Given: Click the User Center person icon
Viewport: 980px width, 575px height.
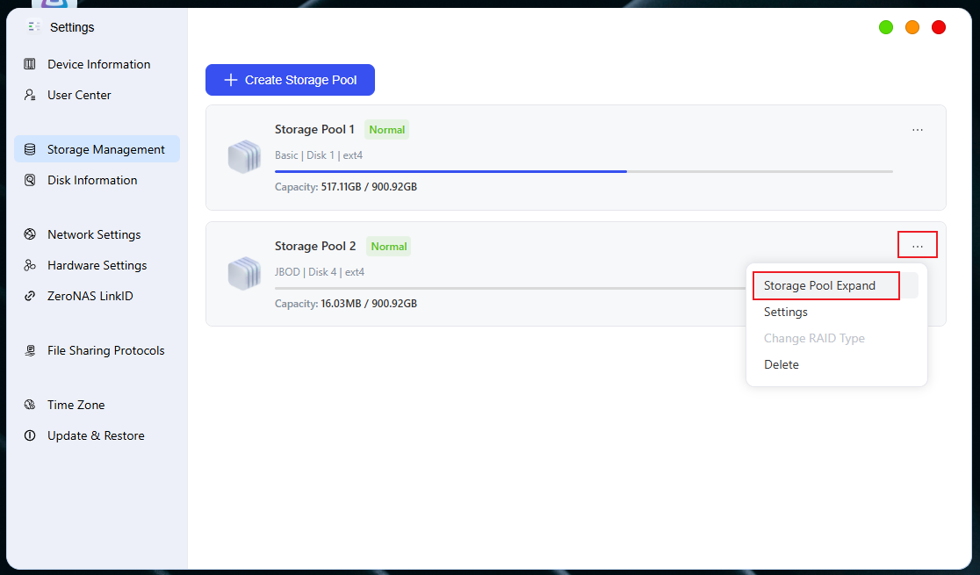Looking at the screenshot, I should [x=29, y=95].
